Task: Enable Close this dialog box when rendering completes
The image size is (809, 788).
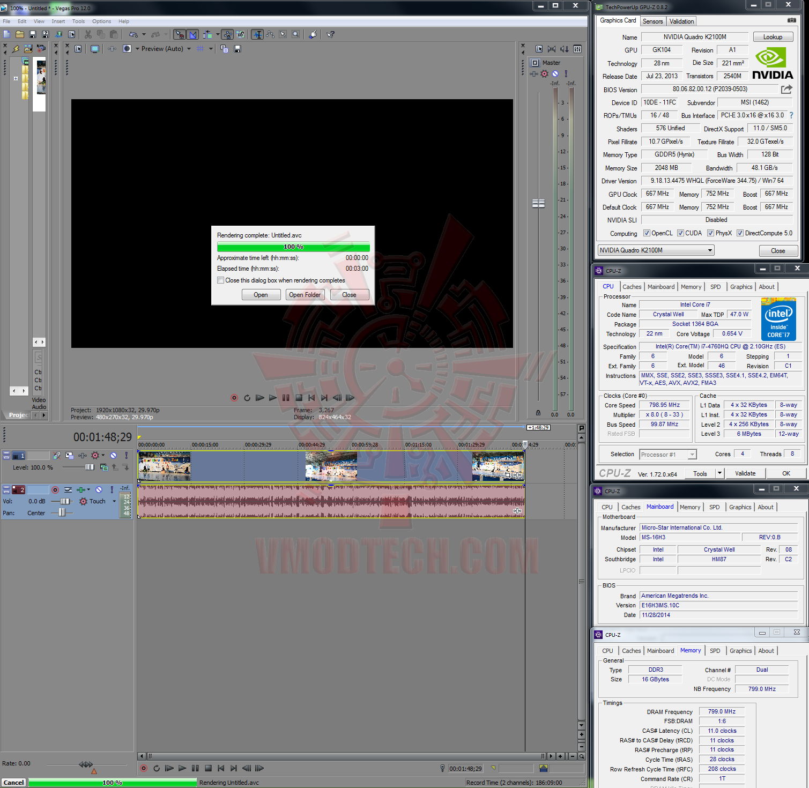Action: [220, 280]
